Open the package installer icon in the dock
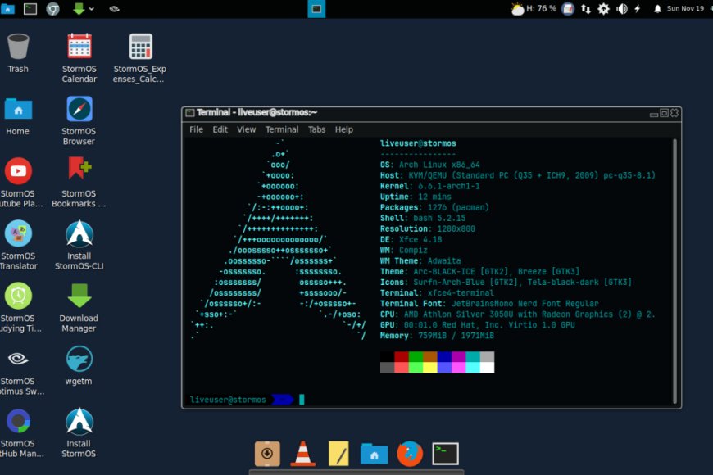This screenshot has height=475, width=713. coord(266,452)
